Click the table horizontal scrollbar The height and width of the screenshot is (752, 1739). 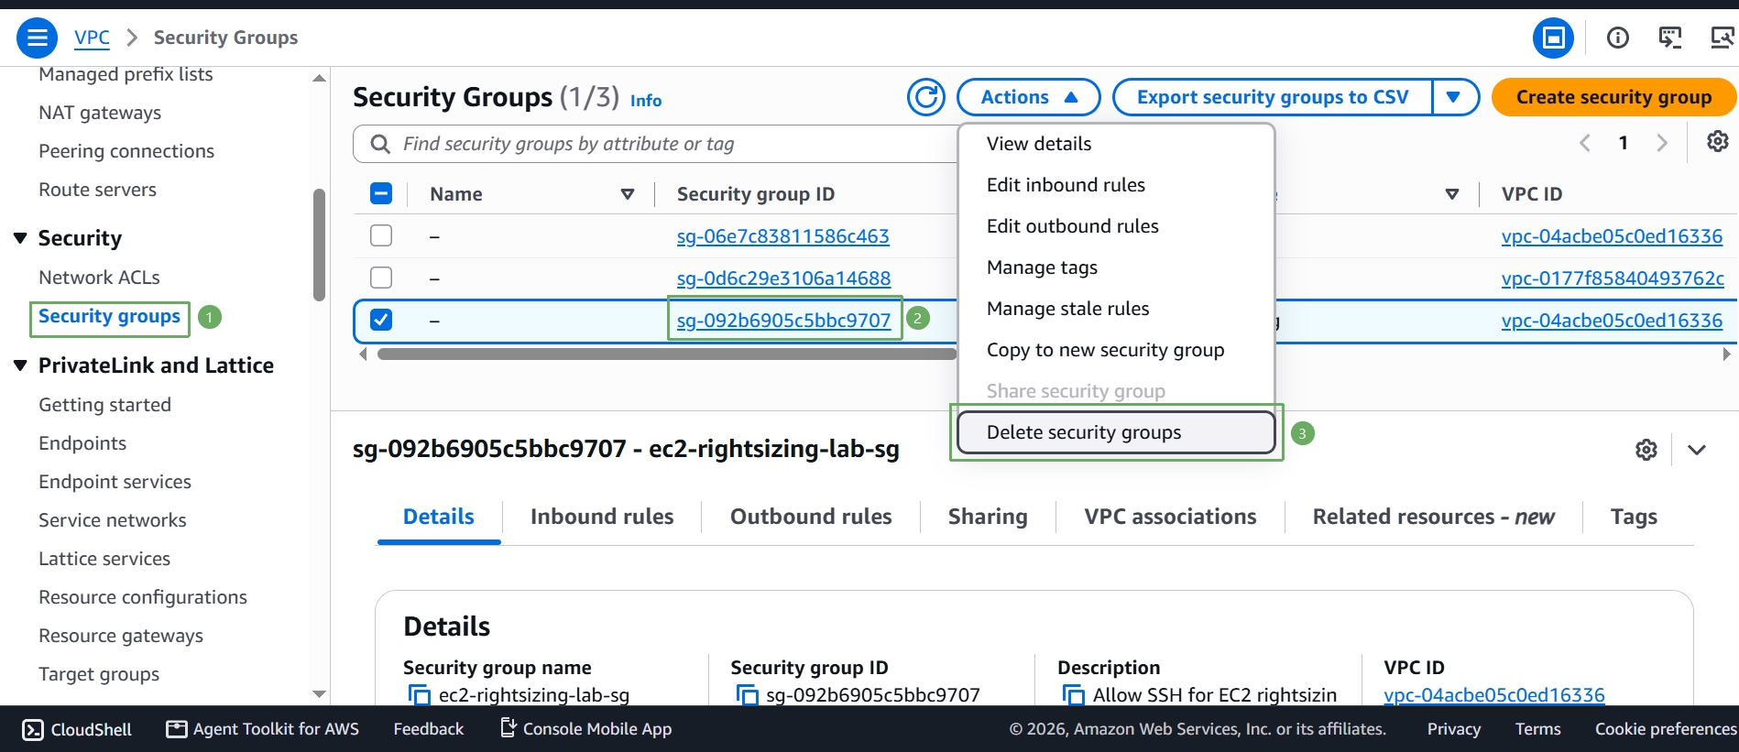667,354
